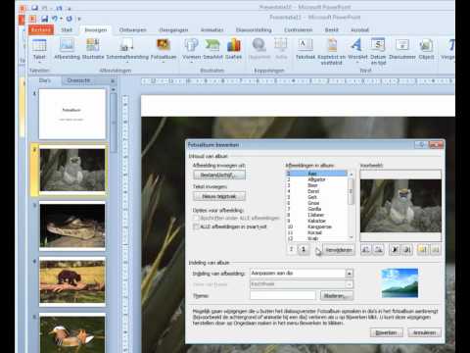This screenshot has width=470, height=353.
Task: Switch to the Overgangen ribbon tab
Action: click(x=173, y=29)
